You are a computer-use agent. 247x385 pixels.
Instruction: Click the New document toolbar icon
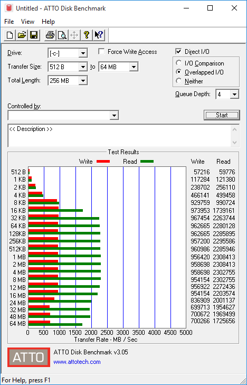pos(10,35)
